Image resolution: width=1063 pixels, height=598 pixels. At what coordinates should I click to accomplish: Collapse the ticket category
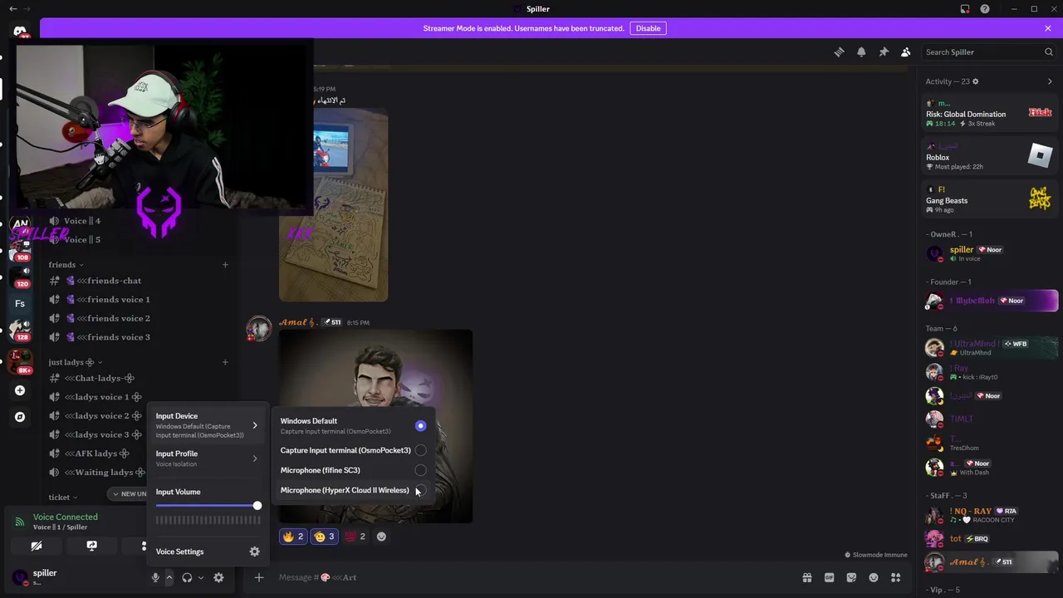(x=62, y=498)
